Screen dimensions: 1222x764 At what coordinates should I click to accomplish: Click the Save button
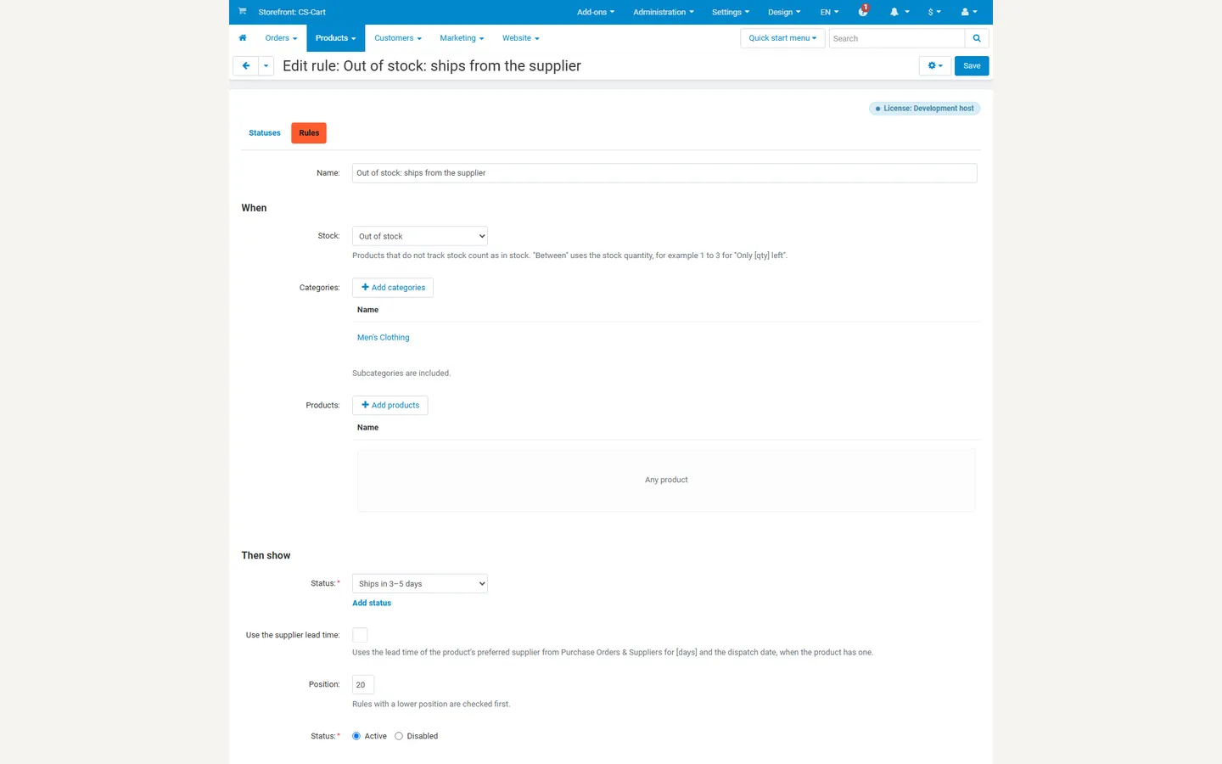pyautogui.click(x=972, y=66)
